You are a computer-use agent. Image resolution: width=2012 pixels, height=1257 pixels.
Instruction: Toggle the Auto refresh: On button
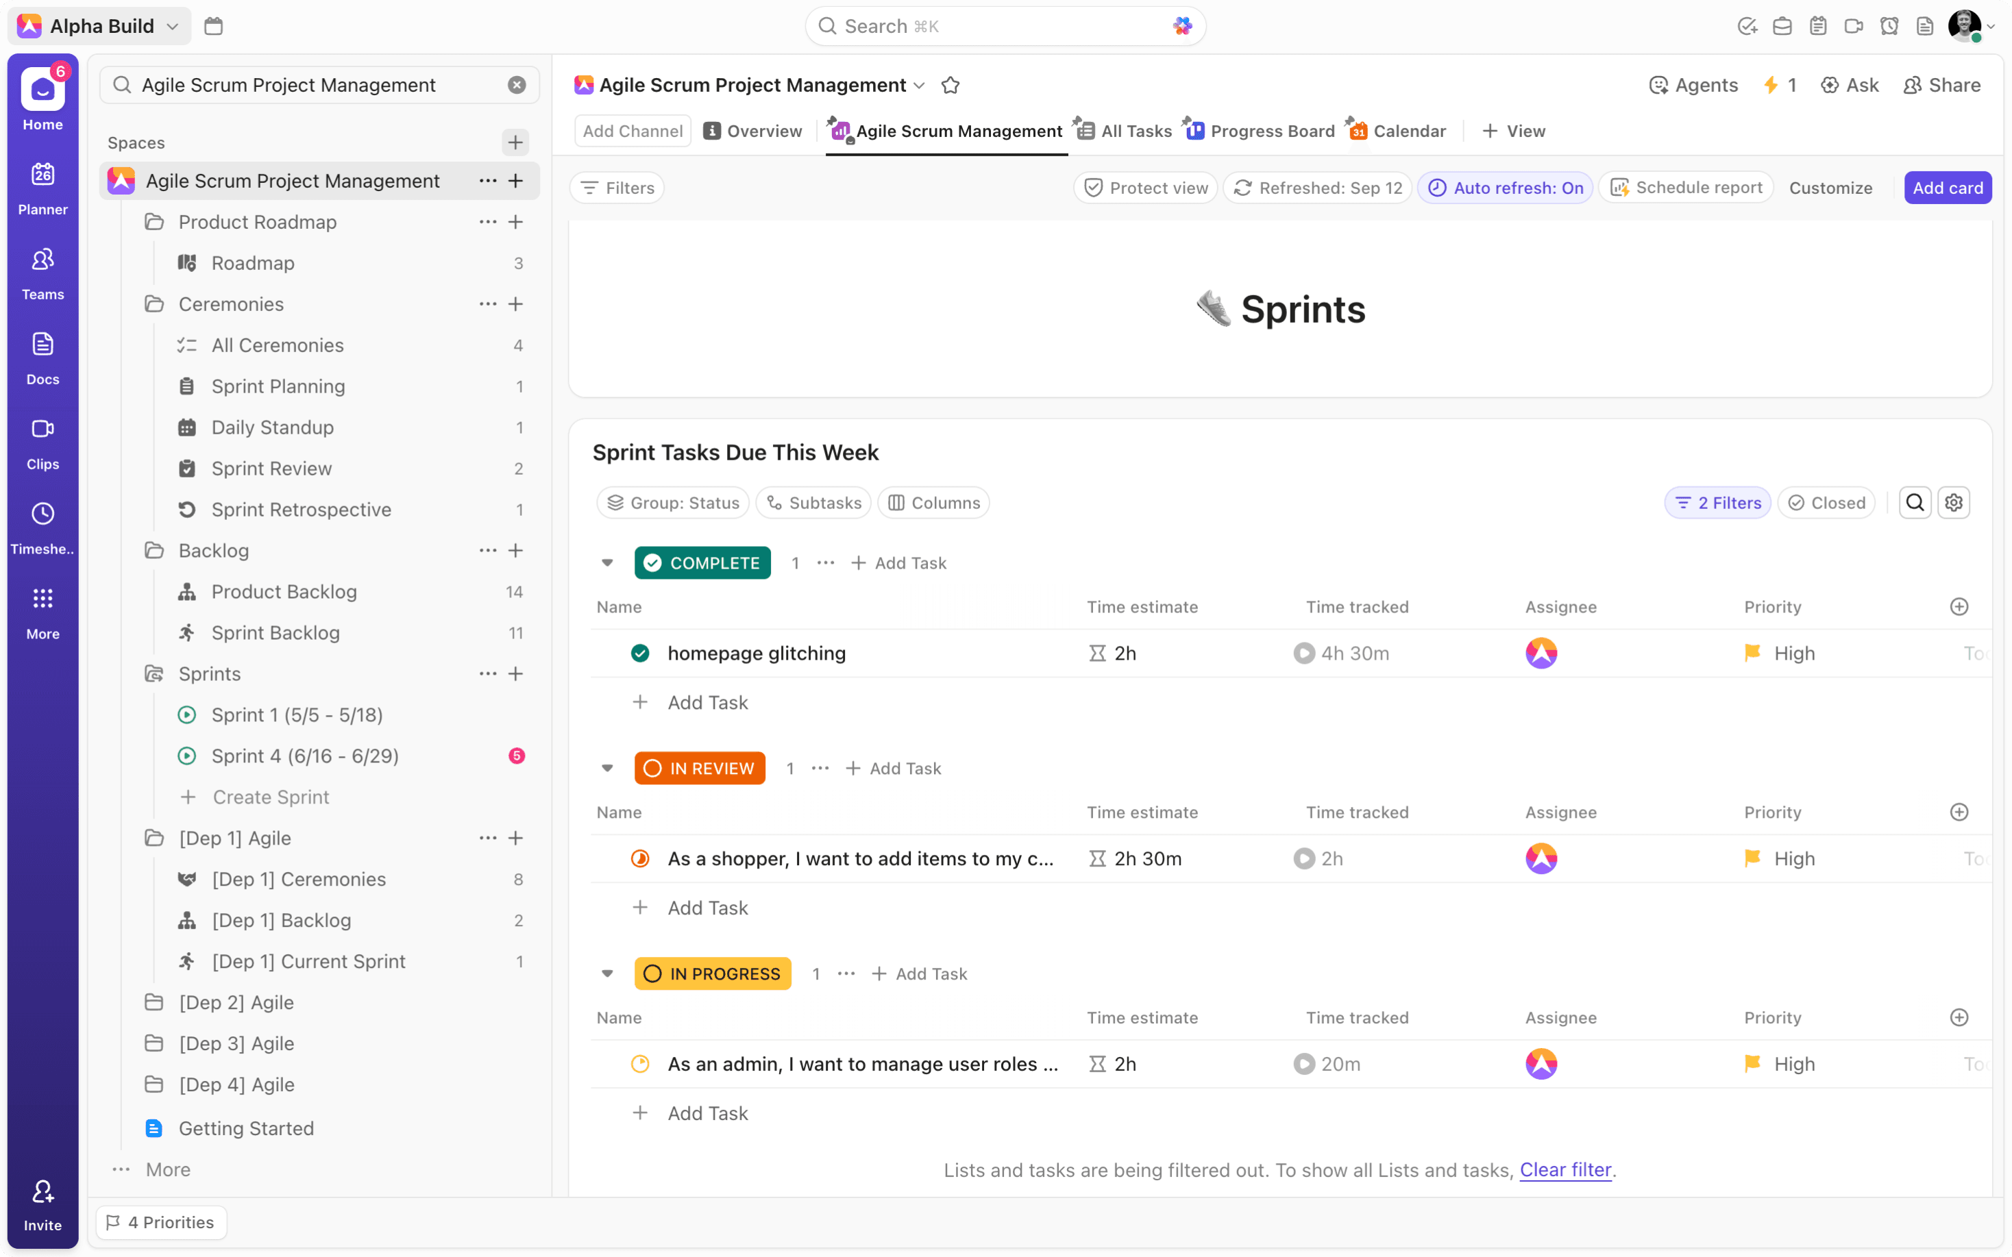coord(1505,188)
